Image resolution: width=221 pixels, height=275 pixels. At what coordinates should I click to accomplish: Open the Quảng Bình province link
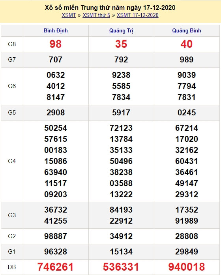coord(187,31)
